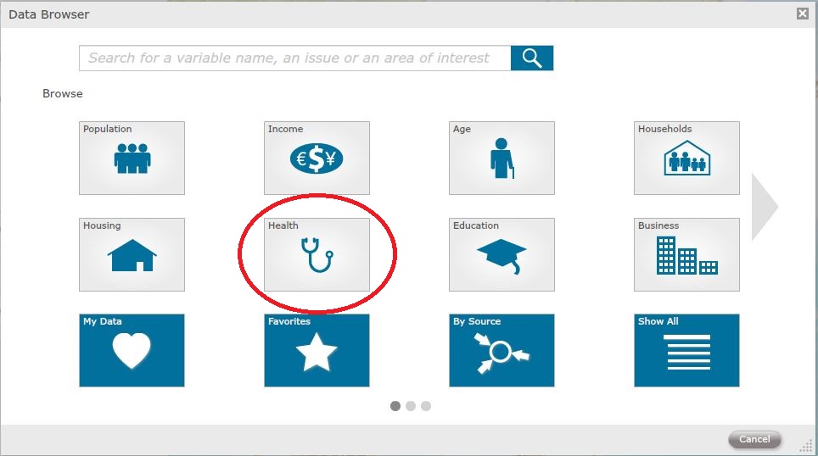Click the Show All list tile
The image size is (818, 456).
pos(686,350)
